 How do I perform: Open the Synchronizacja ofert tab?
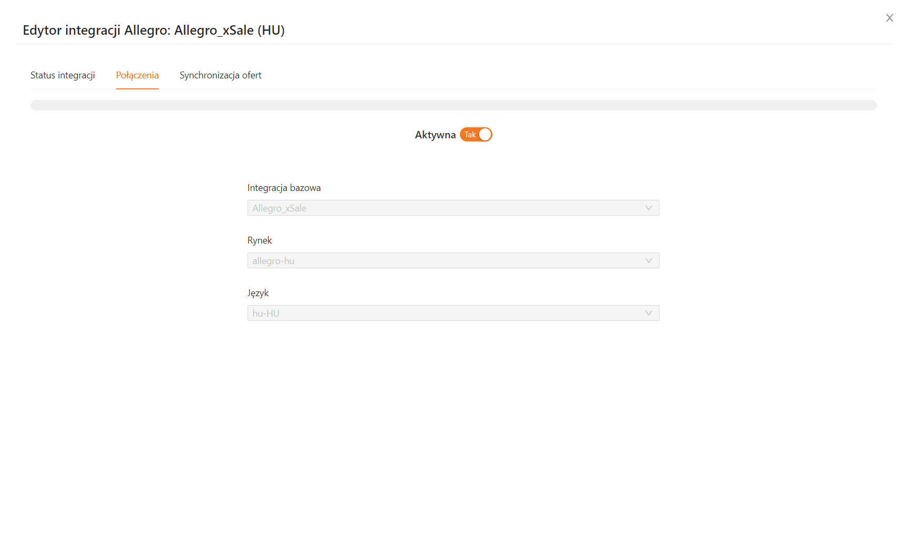(220, 75)
